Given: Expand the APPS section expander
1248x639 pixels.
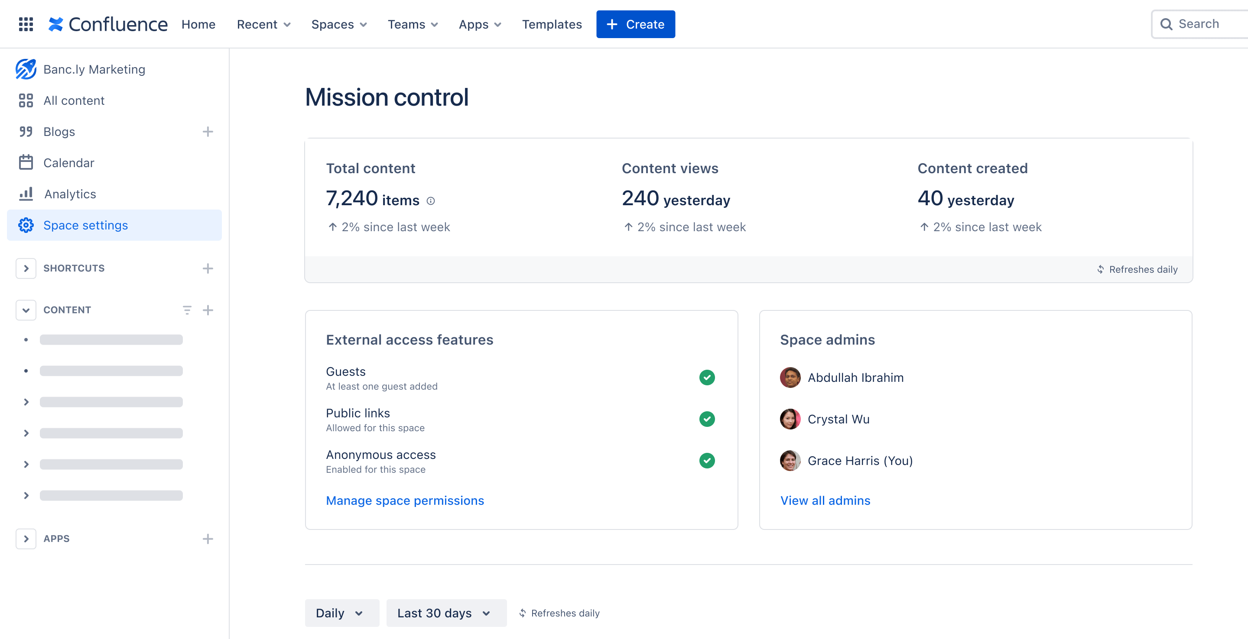Looking at the screenshot, I should (26, 538).
